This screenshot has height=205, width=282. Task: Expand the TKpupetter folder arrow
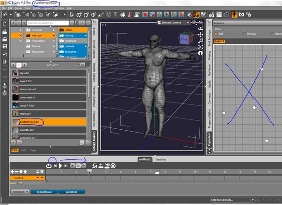[54, 52]
